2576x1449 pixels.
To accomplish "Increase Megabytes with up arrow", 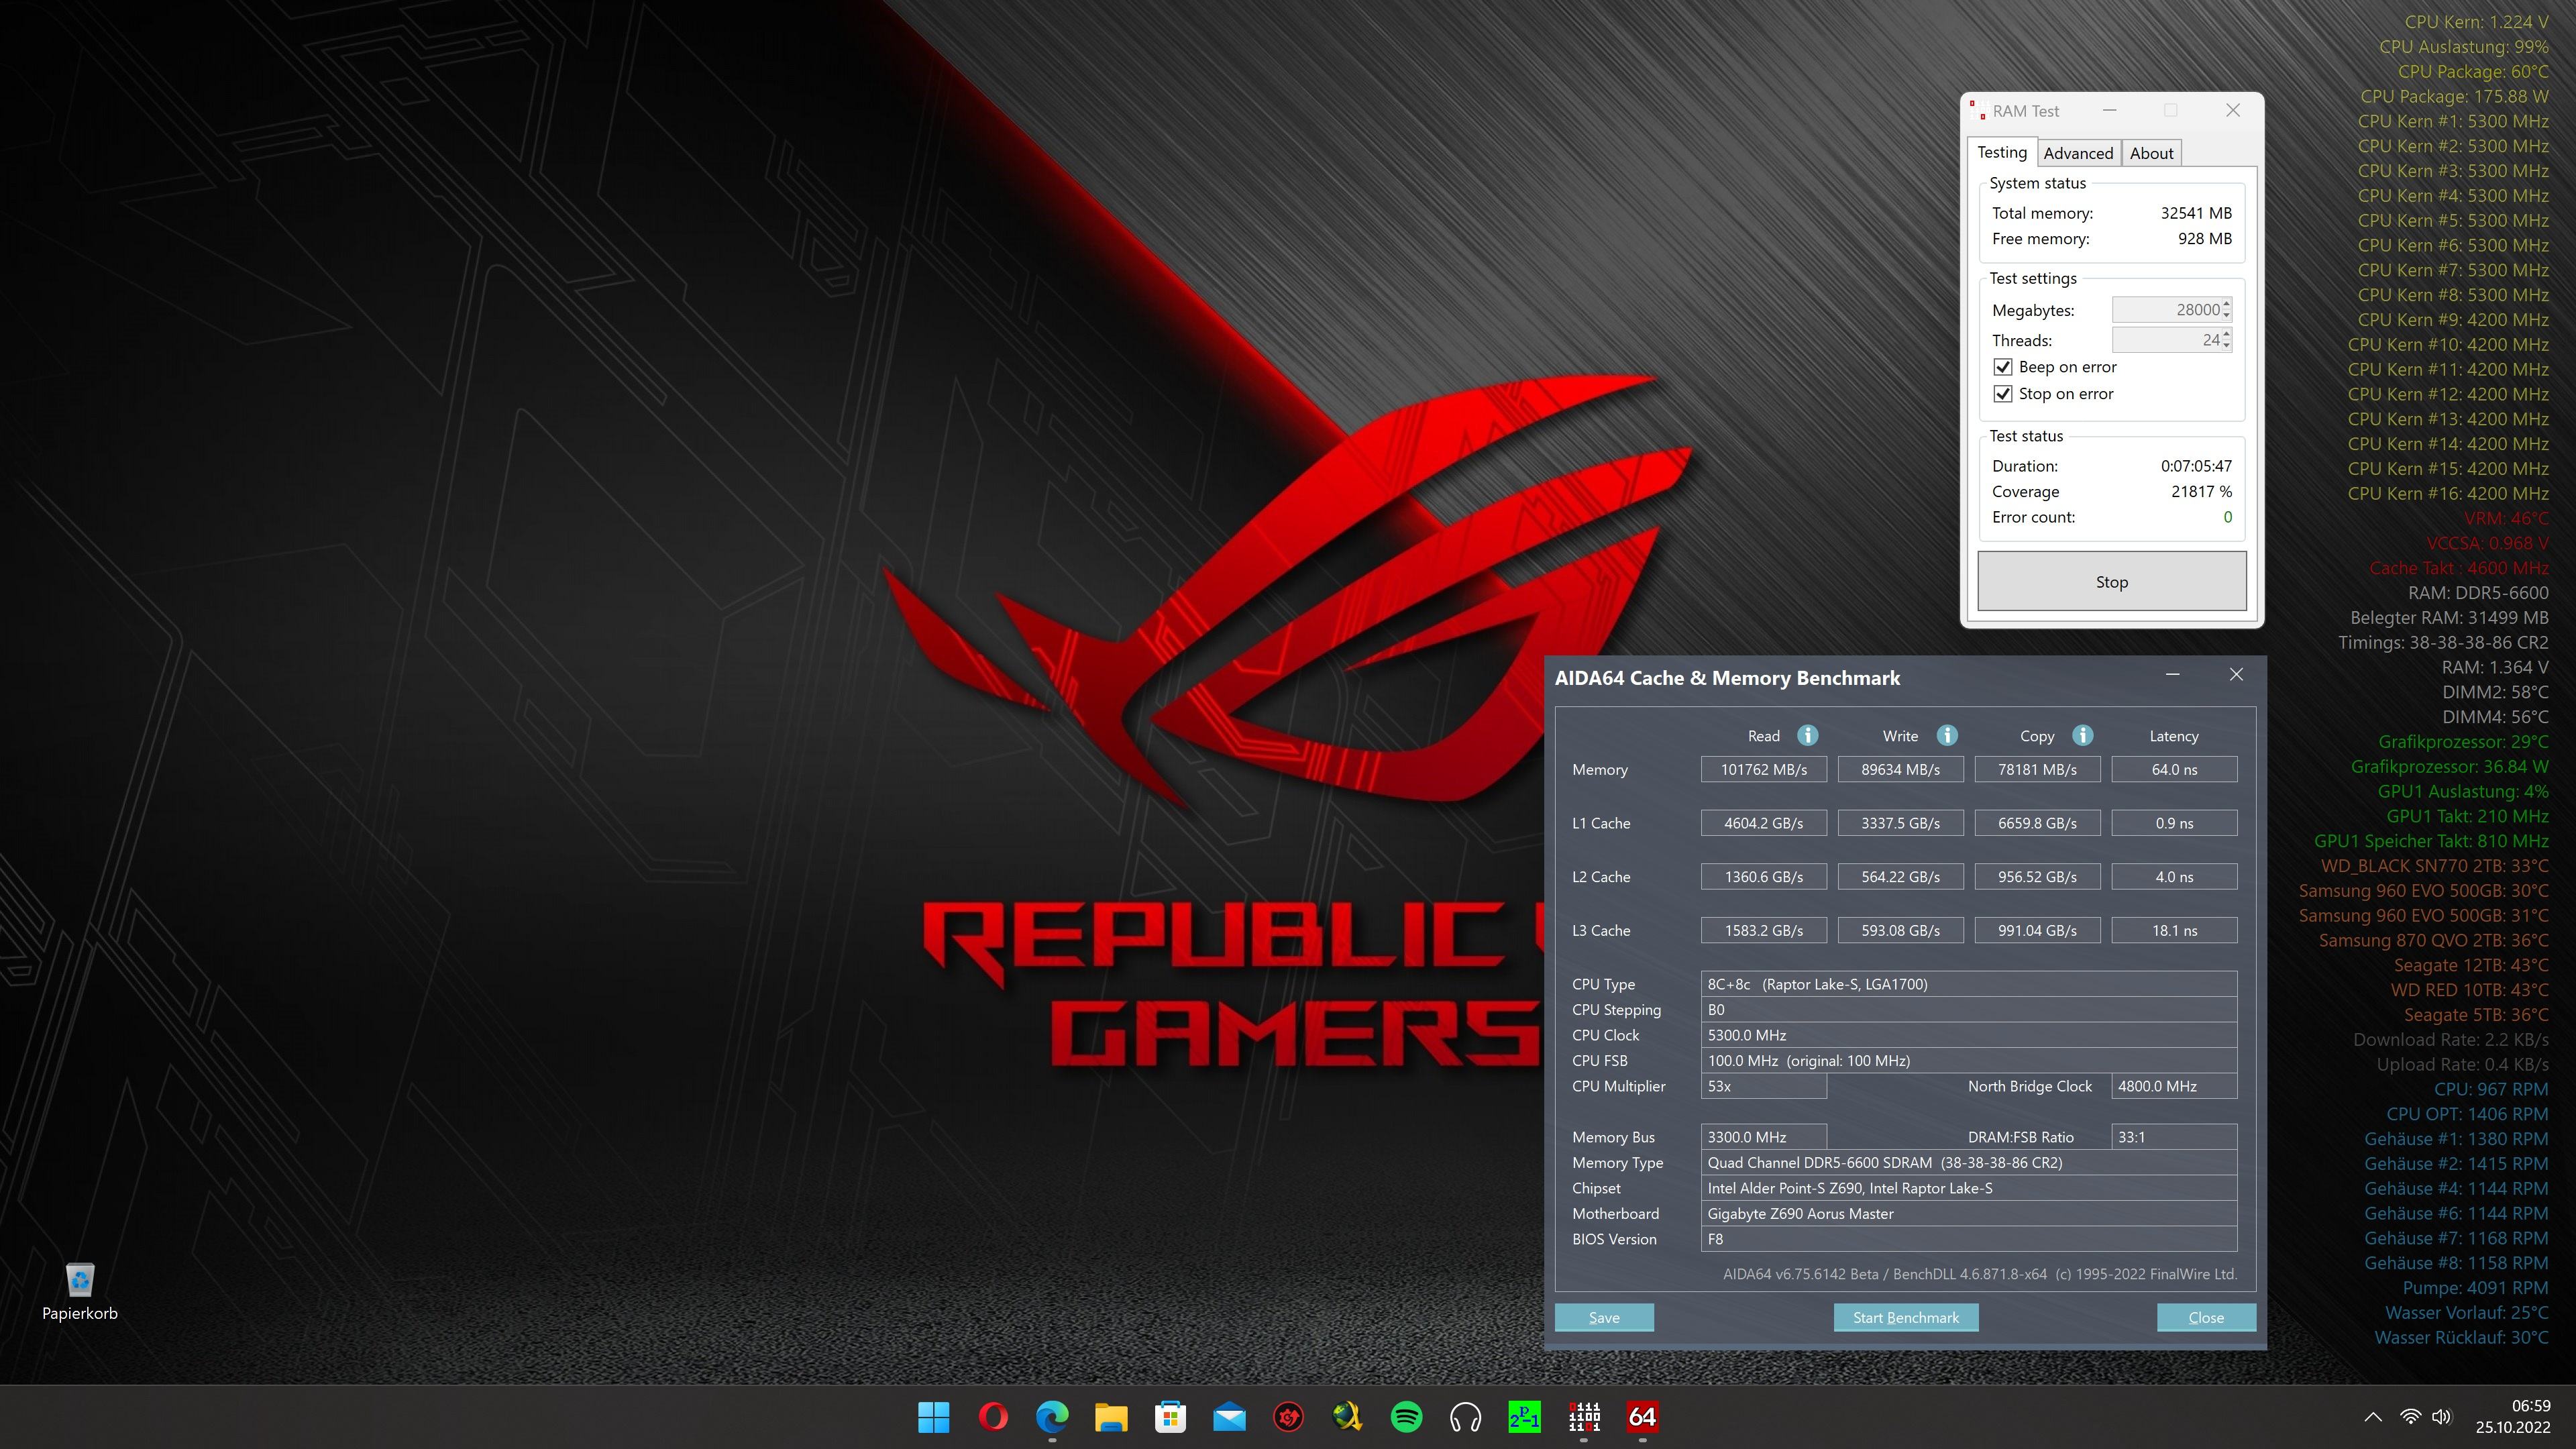I will [2226, 304].
